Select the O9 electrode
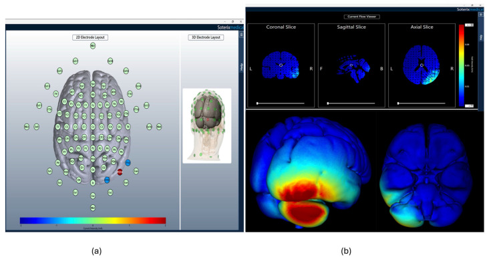The height and width of the screenshot is (259, 489). 79,180
